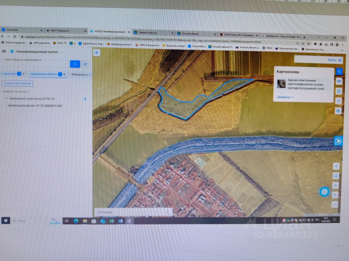
Task: Click the print map icon
Action: (x=338, y=110)
